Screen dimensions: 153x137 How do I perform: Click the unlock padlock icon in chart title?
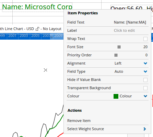pos(37,29)
